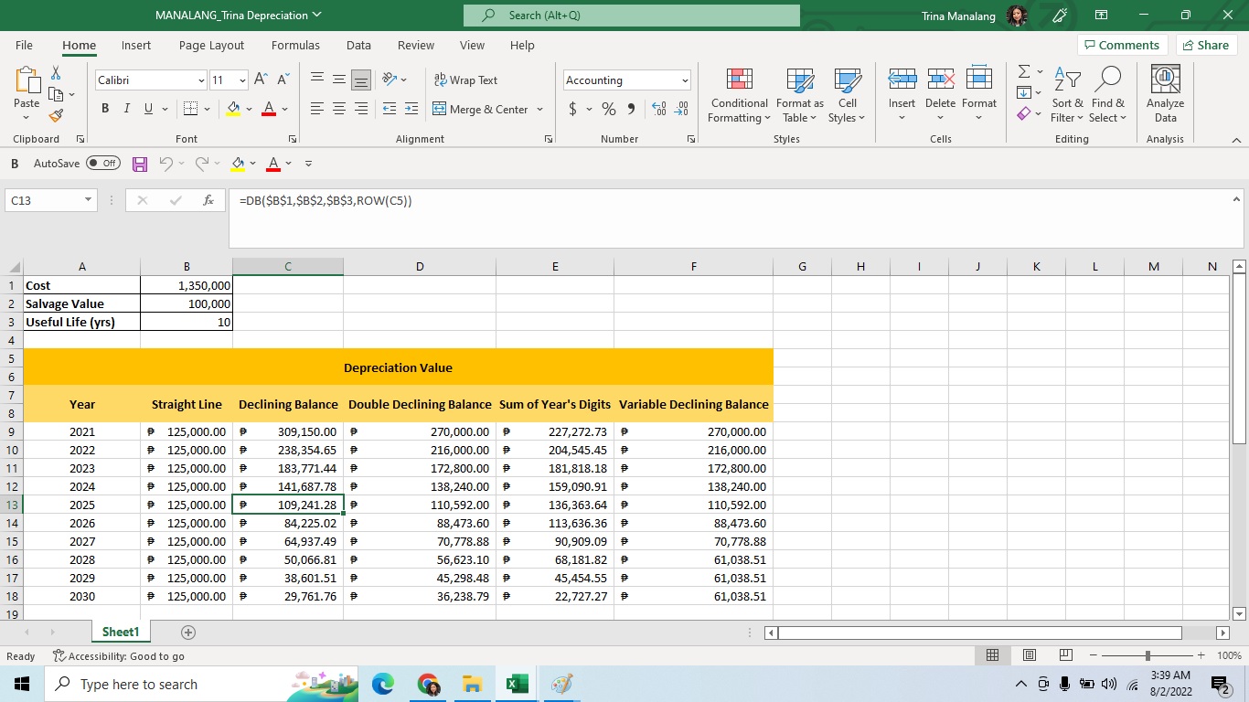Click the zoom slider handle in status bar
The width and height of the screenshot is (1249, 702).
click(1148, 655)
